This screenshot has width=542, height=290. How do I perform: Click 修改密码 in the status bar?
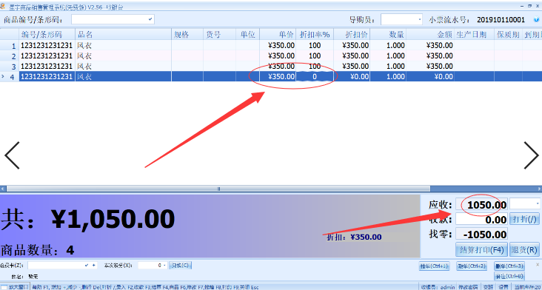click(468, 287)
